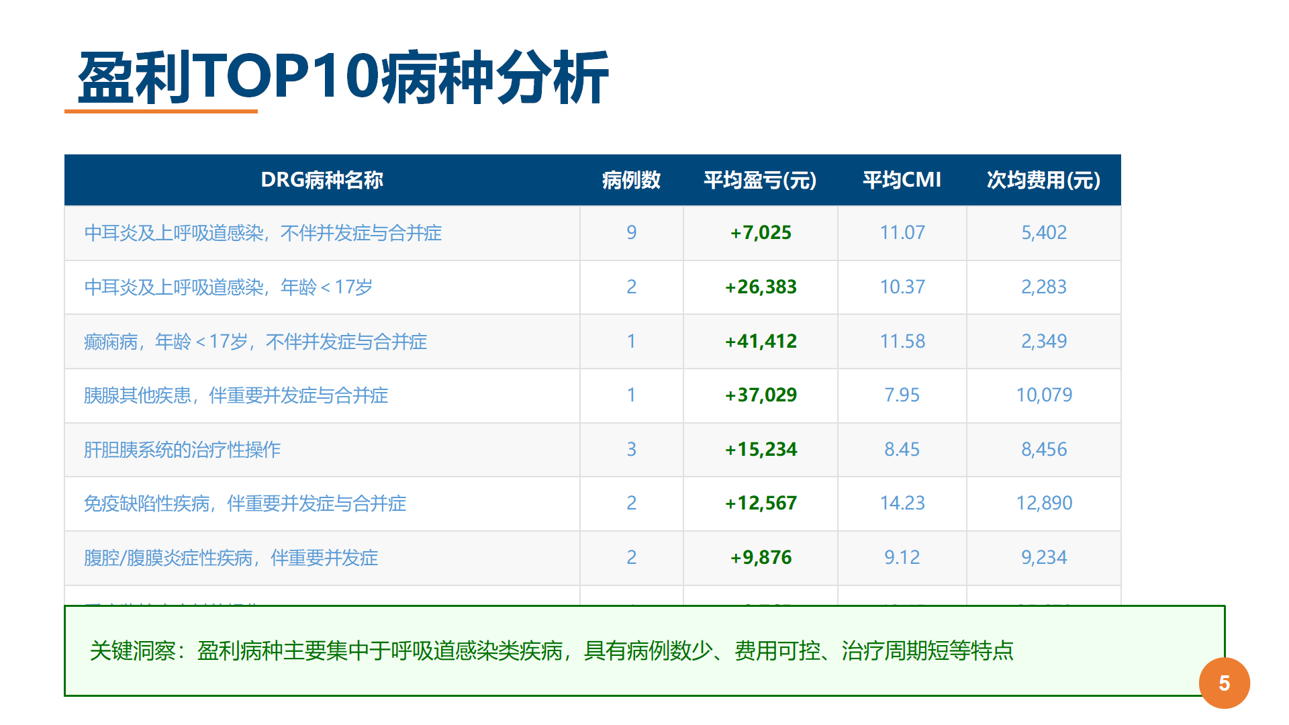Screen dimensions: 1289x725
Task: Click CMI value 14.23
Action: 902,503
